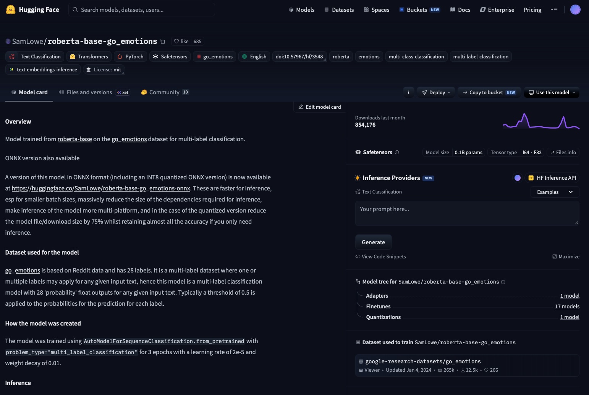Select the HF Inference API provider
The width and height of the screenshot is (589, 395).
tap(552, 178)
